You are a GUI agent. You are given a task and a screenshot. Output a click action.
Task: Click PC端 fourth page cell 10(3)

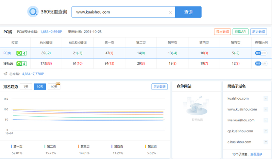click(204, 53)
